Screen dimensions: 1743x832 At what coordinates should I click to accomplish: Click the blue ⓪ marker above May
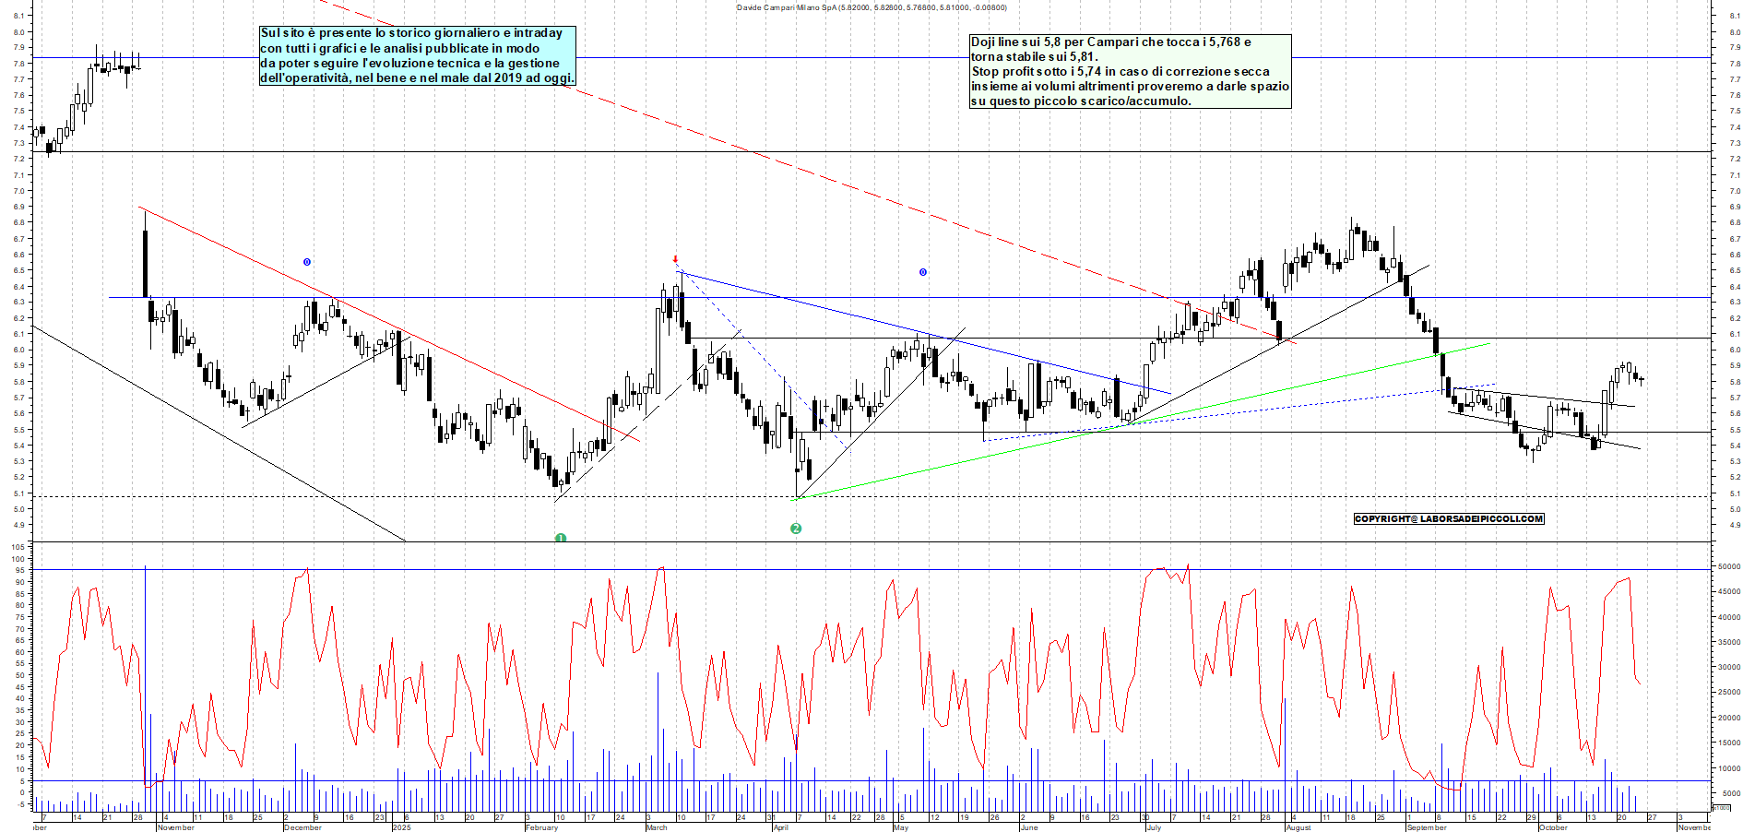click(922, 271)
